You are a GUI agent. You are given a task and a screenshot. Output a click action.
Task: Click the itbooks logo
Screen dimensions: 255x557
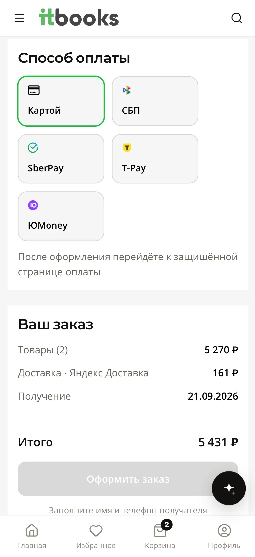(x=79, y=18)
